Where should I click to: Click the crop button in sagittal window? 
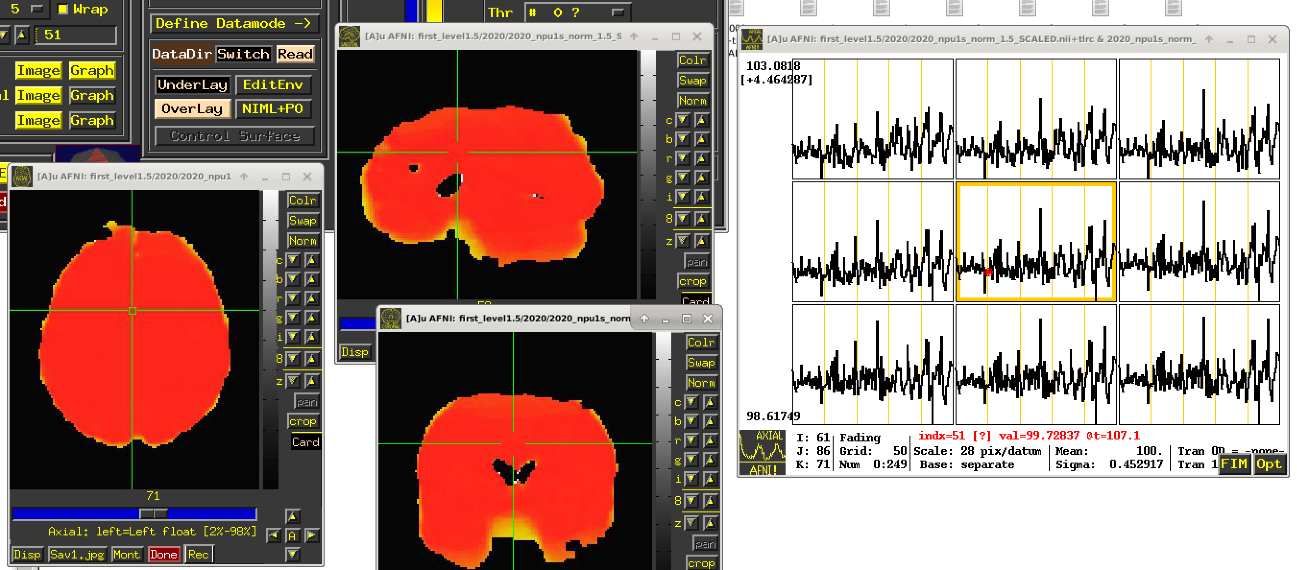692,281
